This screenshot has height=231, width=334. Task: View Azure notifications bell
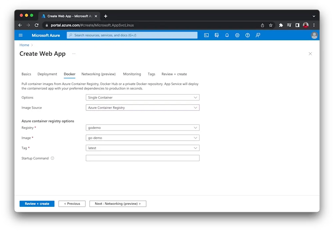click(227, 35)
